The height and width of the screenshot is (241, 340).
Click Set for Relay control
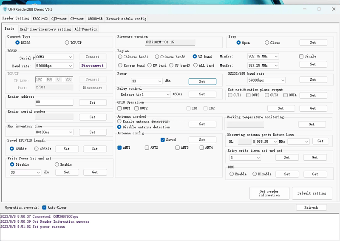click(202, 94)
